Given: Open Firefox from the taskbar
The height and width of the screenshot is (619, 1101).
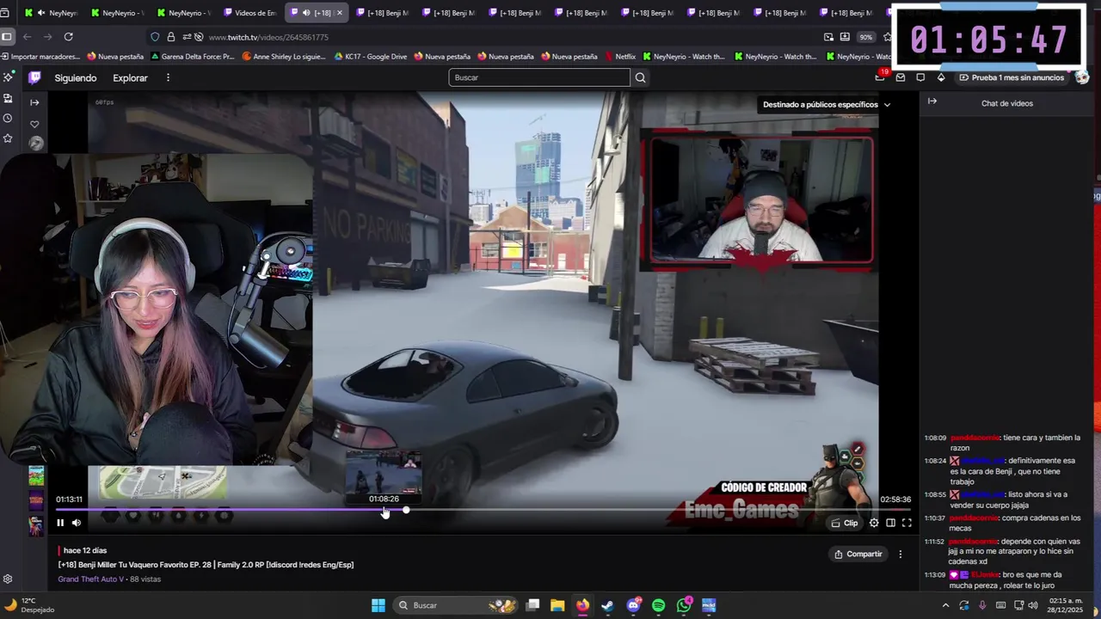Looking at the screenshot, I should (582, 605).
